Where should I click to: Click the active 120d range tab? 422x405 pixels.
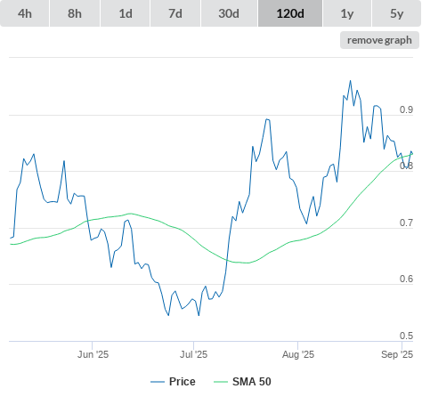point(290,13)
